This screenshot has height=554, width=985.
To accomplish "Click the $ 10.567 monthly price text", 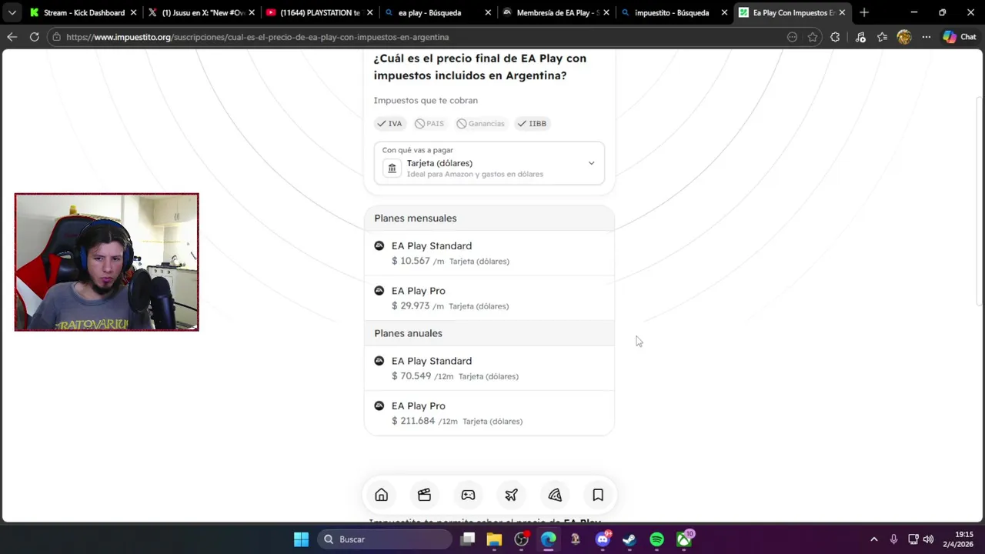I will click(411, 261).
